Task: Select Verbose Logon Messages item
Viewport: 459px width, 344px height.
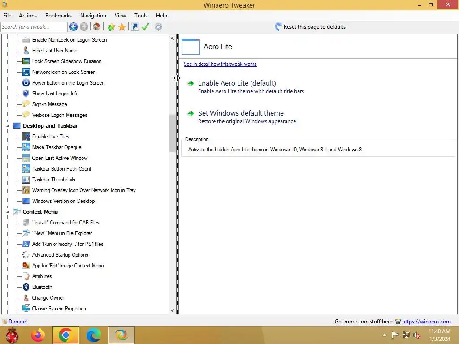Action: tap(60, 115)
